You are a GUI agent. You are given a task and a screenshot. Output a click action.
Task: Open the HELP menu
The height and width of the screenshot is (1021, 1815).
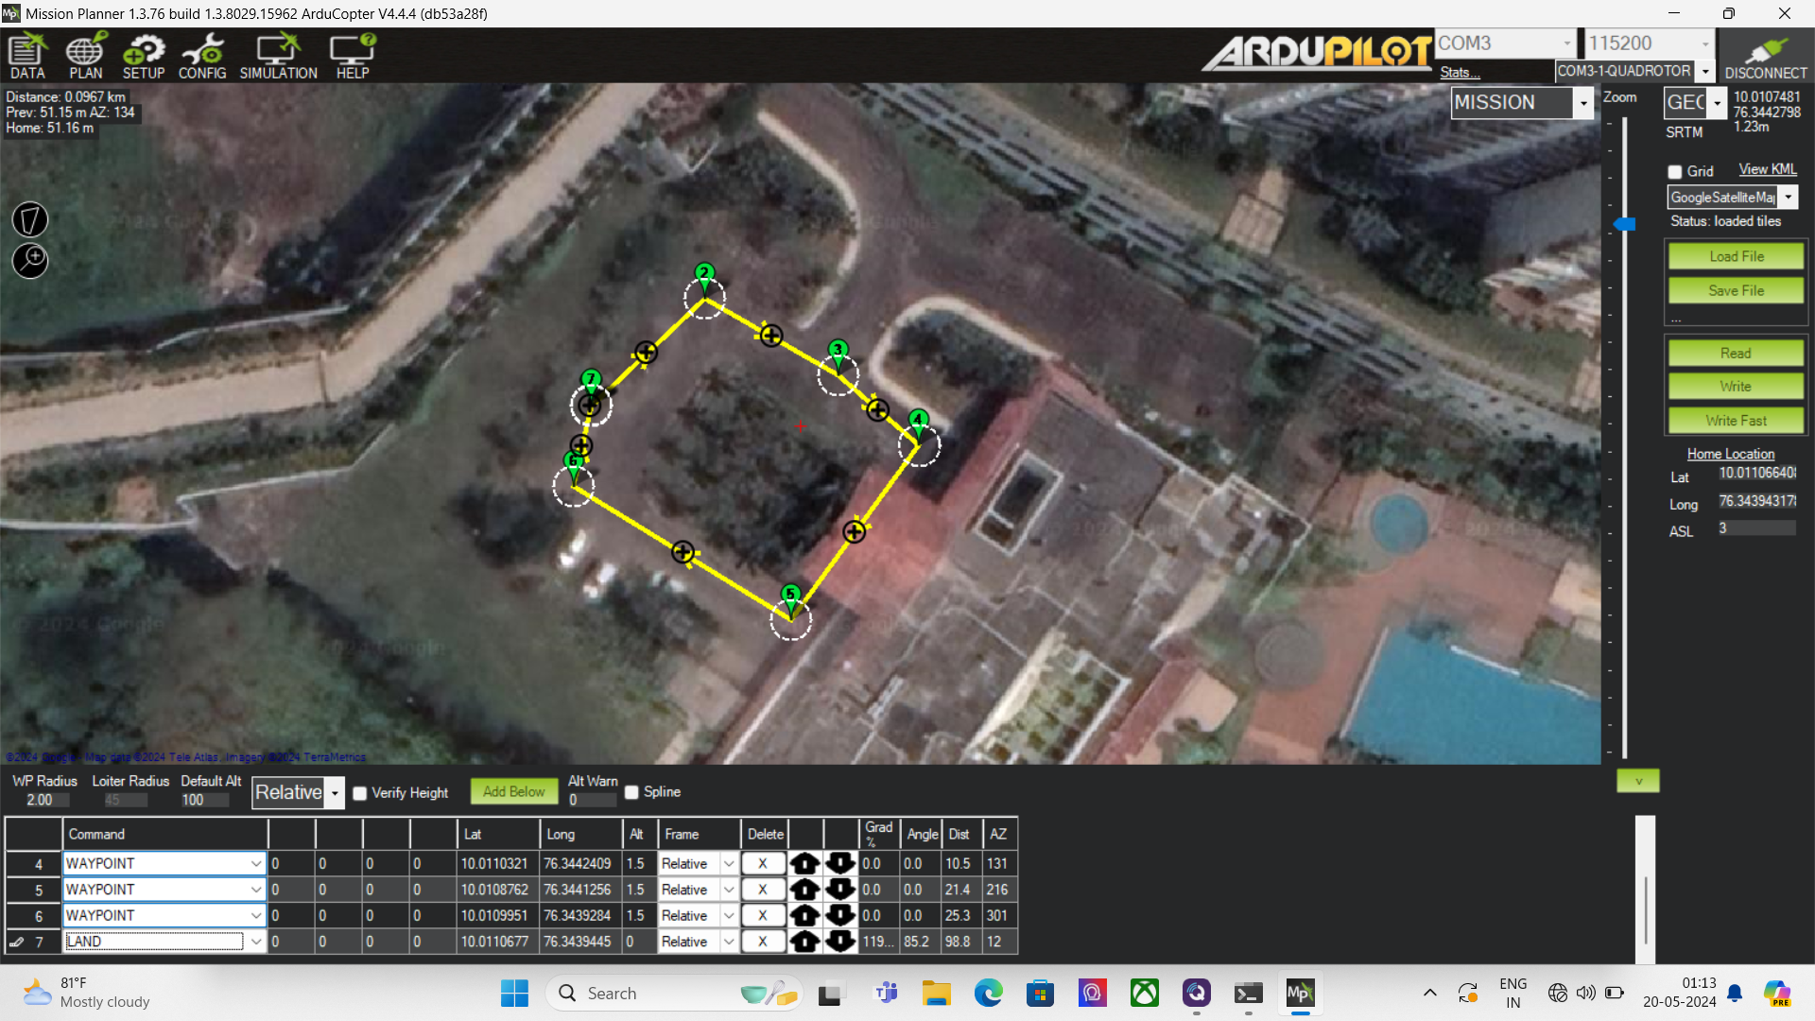point(353,56)
